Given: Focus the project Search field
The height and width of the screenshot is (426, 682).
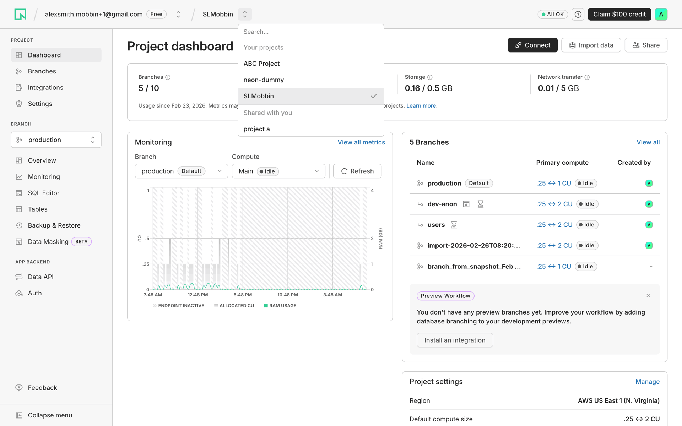Looking at the screenshot, I should [311, 32].
